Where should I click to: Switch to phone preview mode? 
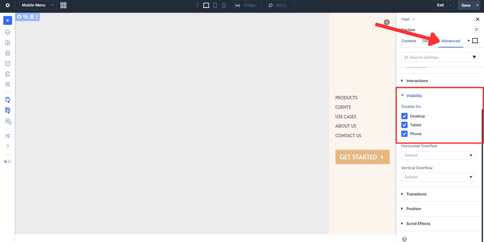[x=224, y=5]
